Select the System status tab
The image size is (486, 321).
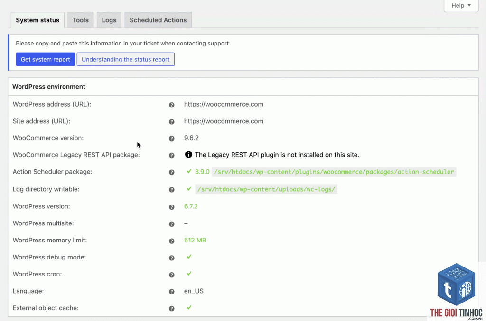coord(37,20)
